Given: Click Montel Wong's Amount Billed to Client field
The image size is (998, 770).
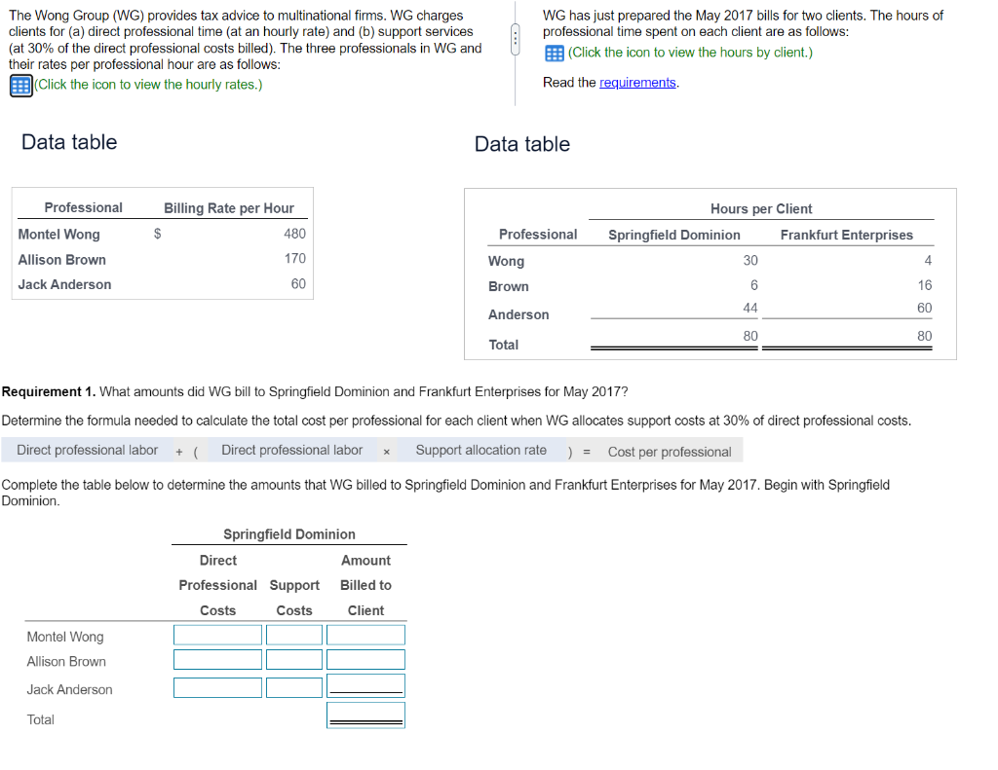Looking at the screenshot, I should pyautogui.click(x=365, y=635).
